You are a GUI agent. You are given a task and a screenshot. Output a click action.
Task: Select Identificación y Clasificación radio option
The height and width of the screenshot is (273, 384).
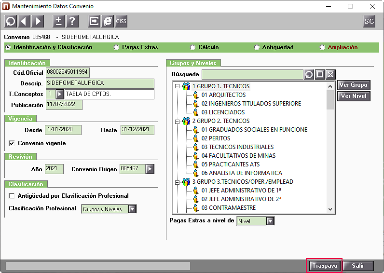click(x=8, y=47)
